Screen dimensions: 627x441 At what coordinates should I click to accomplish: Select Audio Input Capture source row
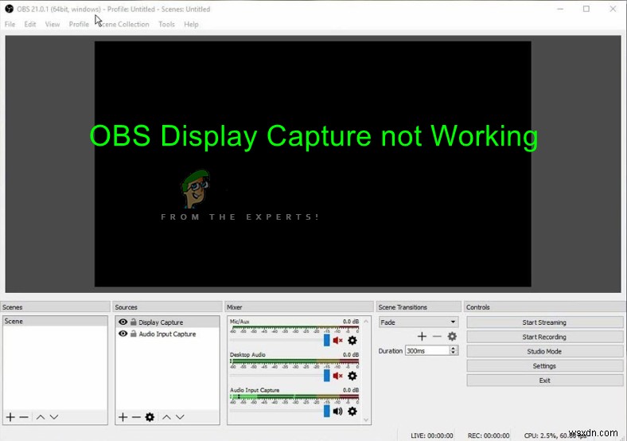(167, 334)
